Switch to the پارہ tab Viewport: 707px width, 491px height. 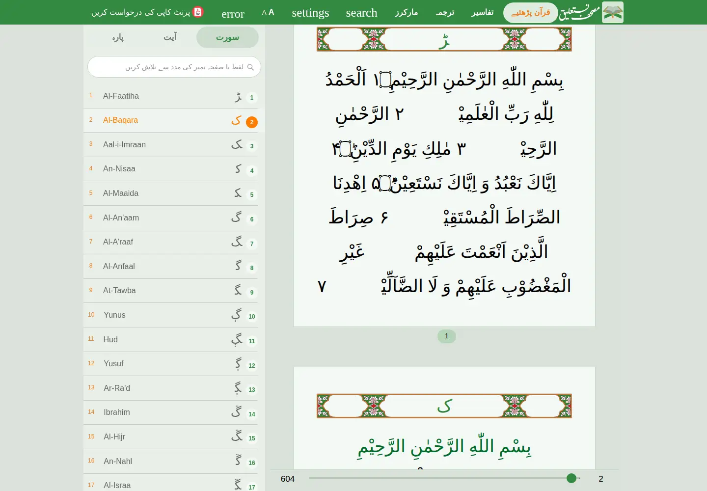click(118, 37)
